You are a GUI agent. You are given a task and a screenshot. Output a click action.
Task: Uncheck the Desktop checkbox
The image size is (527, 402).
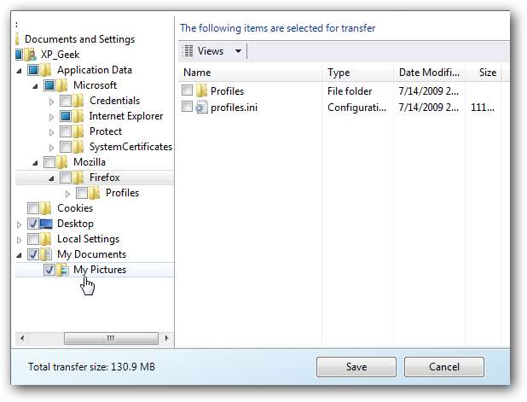[x=33, y=224]
